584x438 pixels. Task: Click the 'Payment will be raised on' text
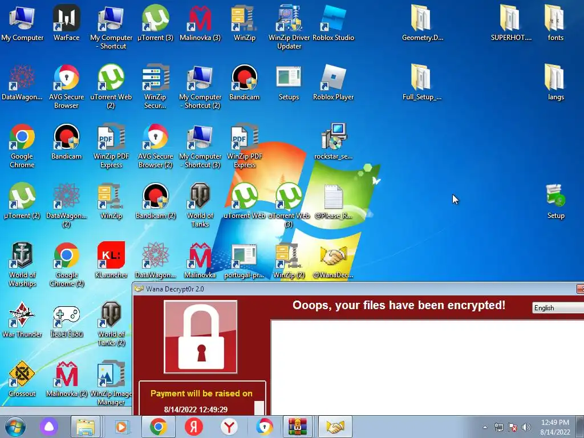coord(201,394)
